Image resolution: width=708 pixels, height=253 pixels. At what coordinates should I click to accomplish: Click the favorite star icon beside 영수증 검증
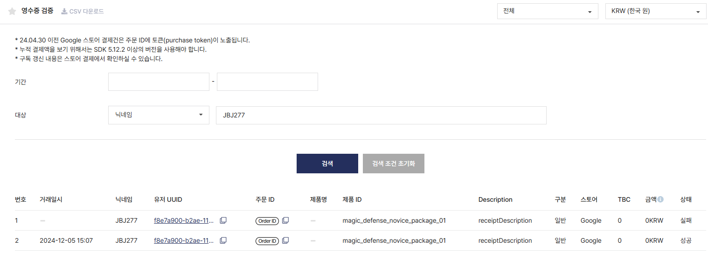12,11
